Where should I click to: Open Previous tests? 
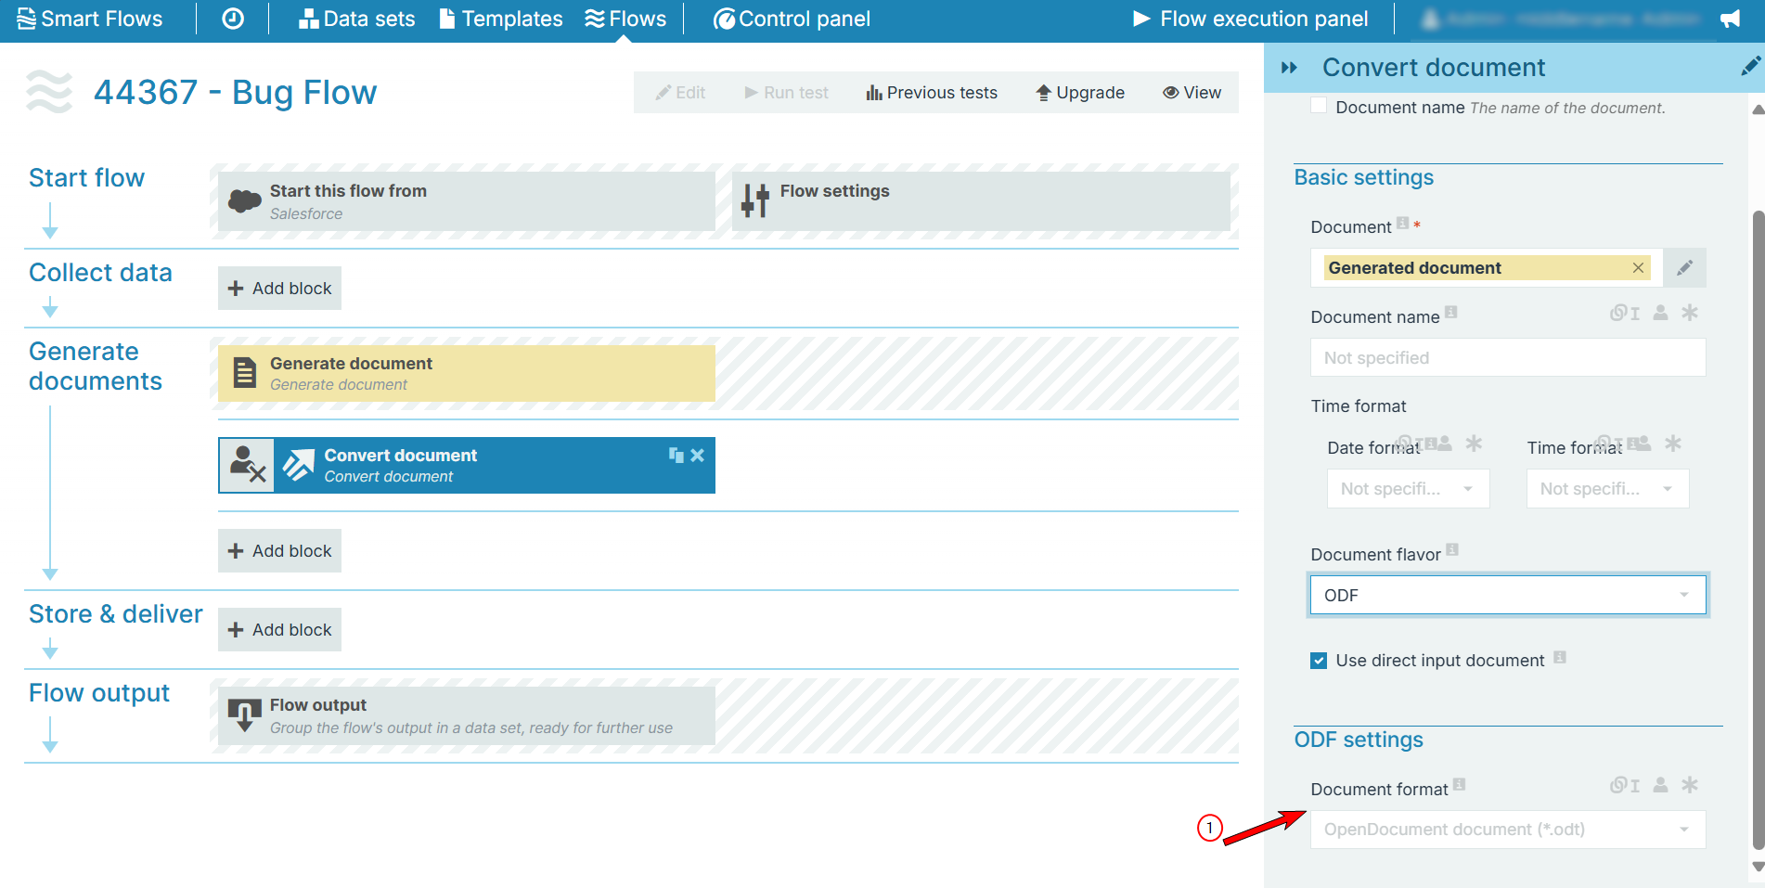point(932,93)
